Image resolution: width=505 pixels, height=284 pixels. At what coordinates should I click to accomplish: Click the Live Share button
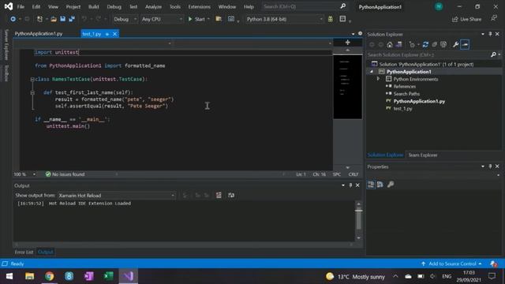pos(466,19)
